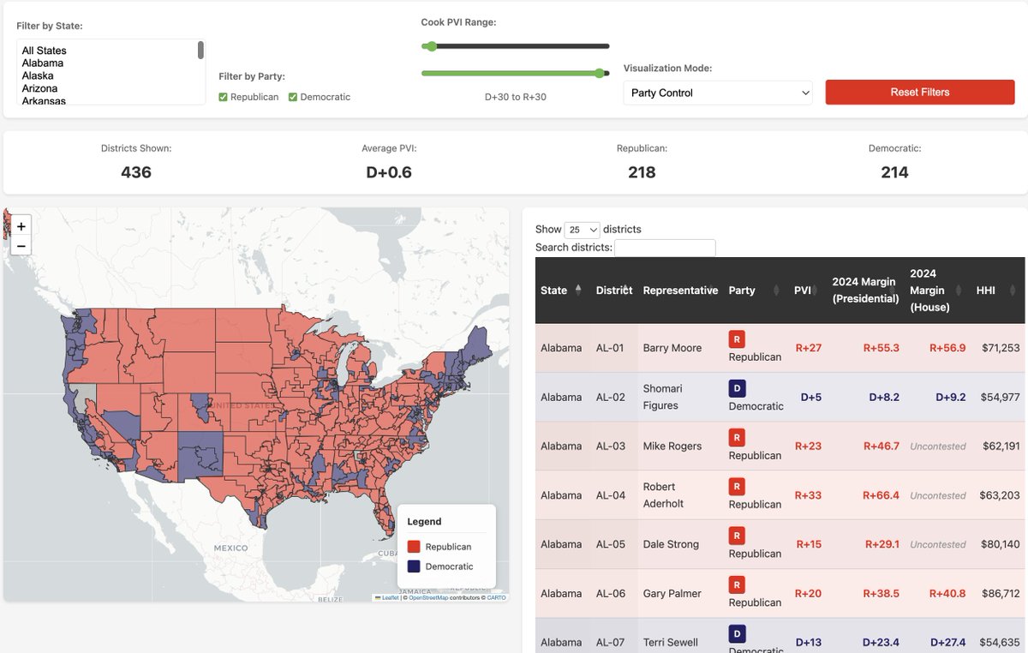This screenshot has height=653, width=1028.
Task: Sort table by Party column
Action: [x=755, y=291]
